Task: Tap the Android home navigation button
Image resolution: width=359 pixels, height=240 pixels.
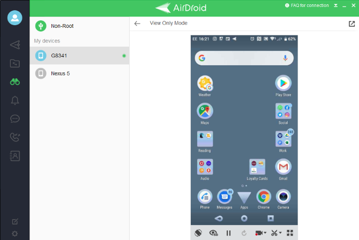Action: pos(244,219)
